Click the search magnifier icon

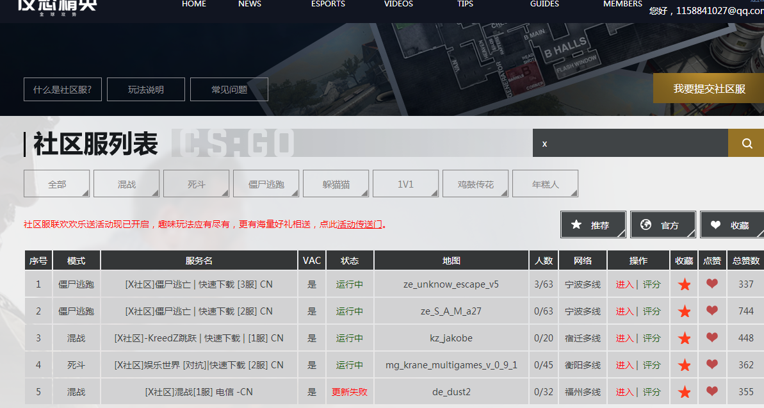pyautogui.click(x=745, y=143)
